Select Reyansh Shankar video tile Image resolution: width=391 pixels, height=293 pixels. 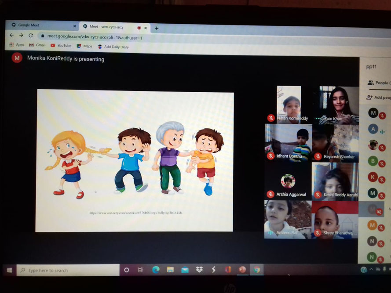[x=336, y=144]
